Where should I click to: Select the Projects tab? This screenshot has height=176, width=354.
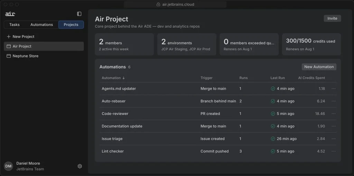(x=71, y=25)
